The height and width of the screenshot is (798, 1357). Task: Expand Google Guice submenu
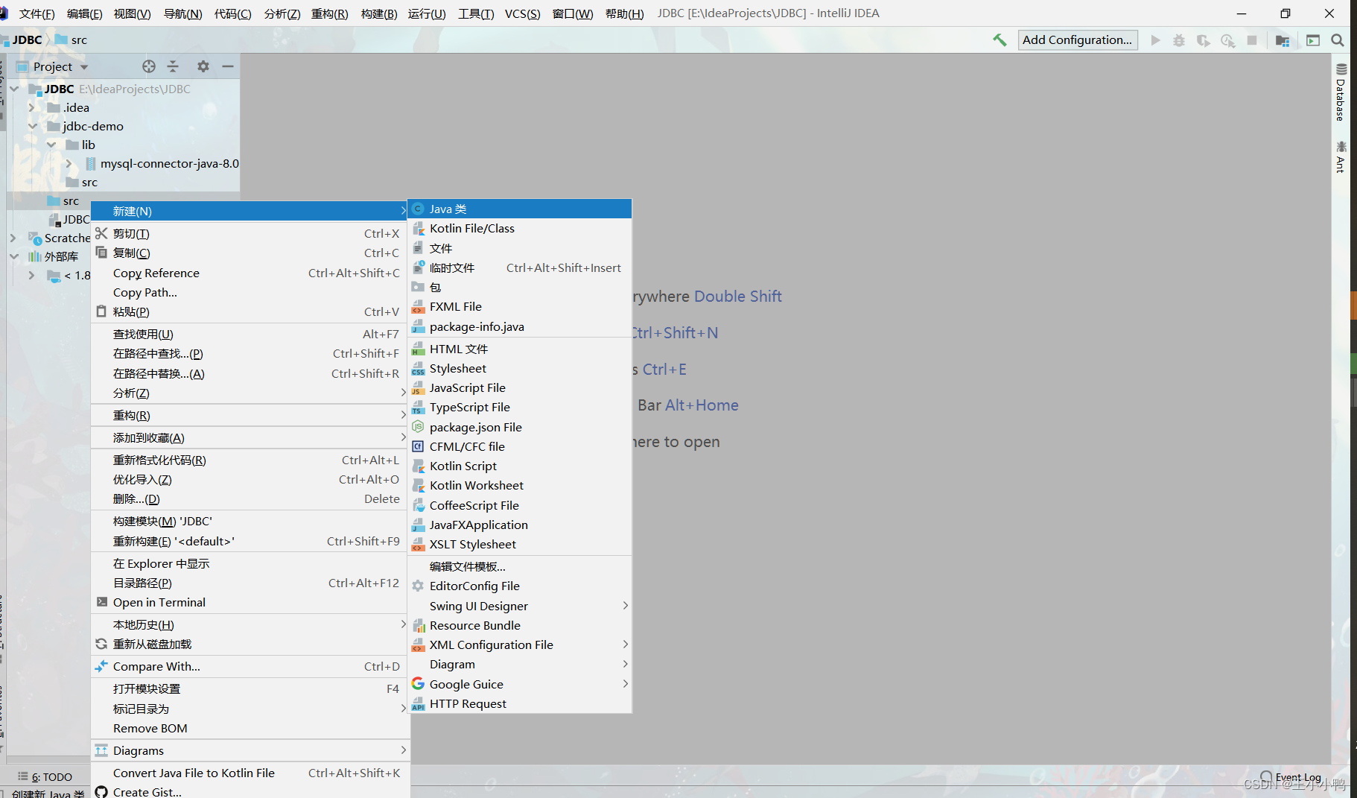[520, 685]
